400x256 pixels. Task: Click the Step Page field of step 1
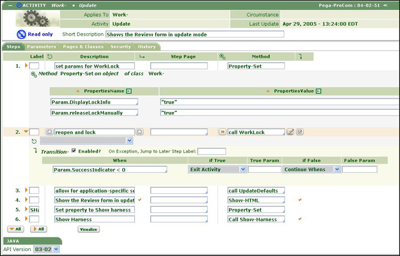pos(179,66)
